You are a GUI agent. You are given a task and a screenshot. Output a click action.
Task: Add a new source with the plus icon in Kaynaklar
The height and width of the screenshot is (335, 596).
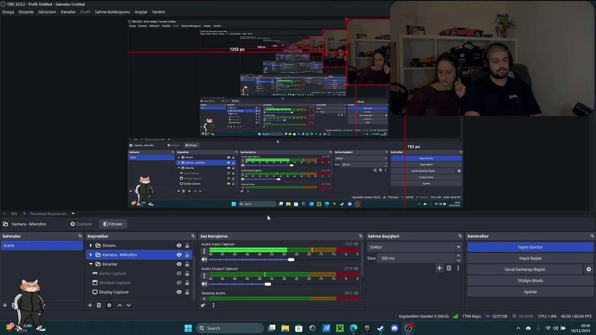[x=90, y=305]
